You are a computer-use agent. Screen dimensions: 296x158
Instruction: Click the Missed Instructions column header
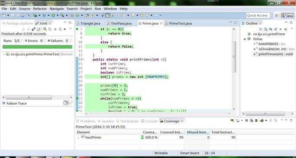[197, 132]
